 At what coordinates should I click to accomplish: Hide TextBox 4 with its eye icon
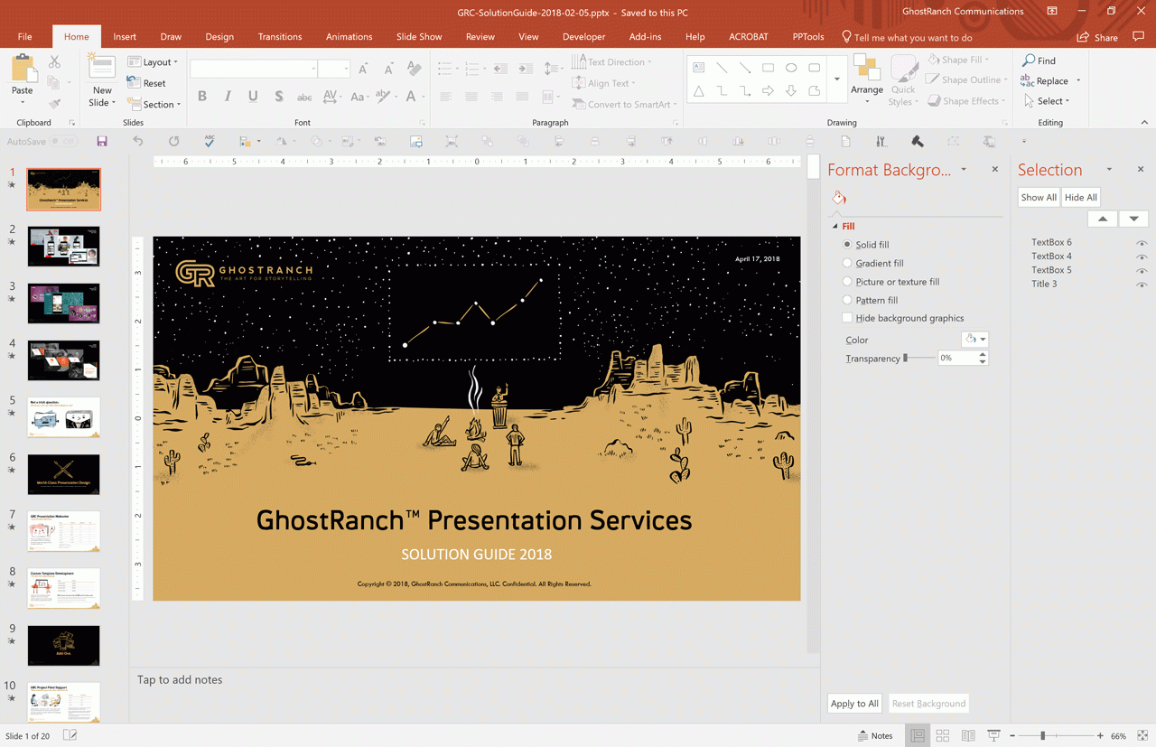point(1142,257)
